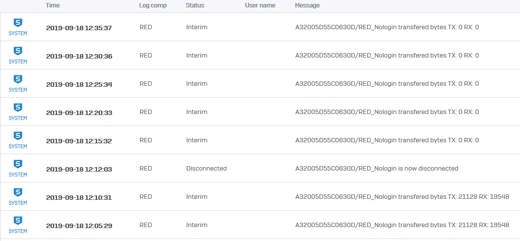The height and width of the screenshot is (241, 520).
Task: Select the Disconnected status cell
Action: pos(206,169)
